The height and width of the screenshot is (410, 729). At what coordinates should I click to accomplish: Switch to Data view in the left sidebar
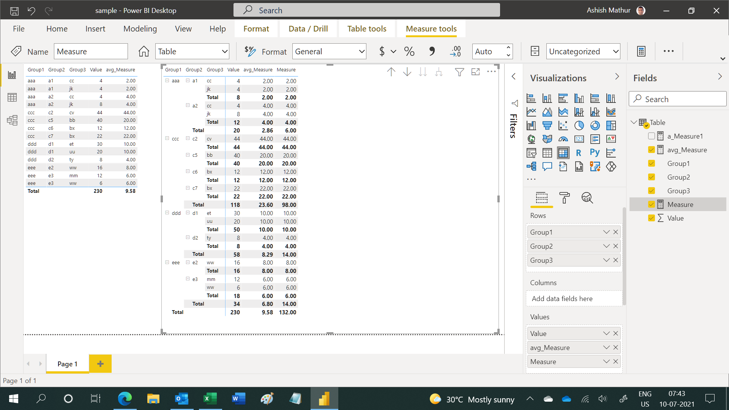point(12,98)
